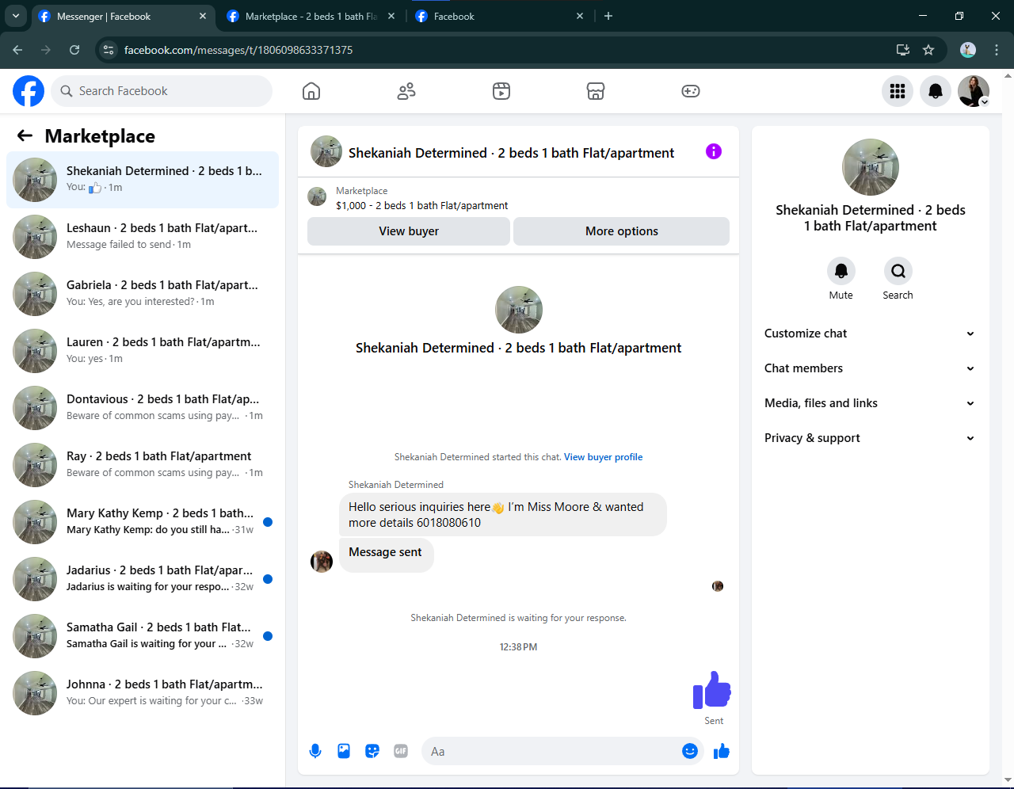Go back in browser history
The width and height of the screenshot is (1014, 789).
coord(17,50)
